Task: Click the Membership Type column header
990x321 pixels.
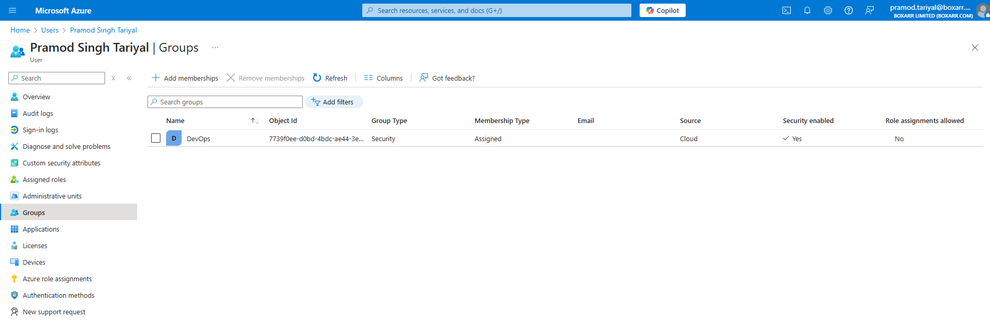Action: pos(502,120)
